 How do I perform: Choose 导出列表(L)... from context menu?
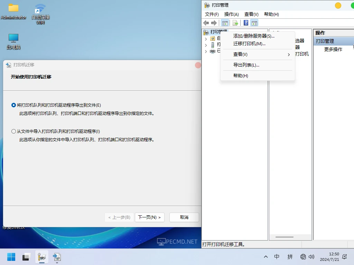(x=258, y=65)
